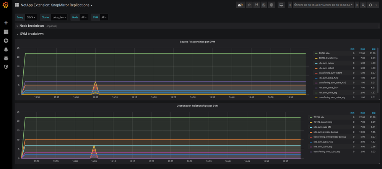The width and height of the screenshot is (382, 169).
Task: Click the Source Relationships per SVM panel title
Action: [x=197, y=42]
